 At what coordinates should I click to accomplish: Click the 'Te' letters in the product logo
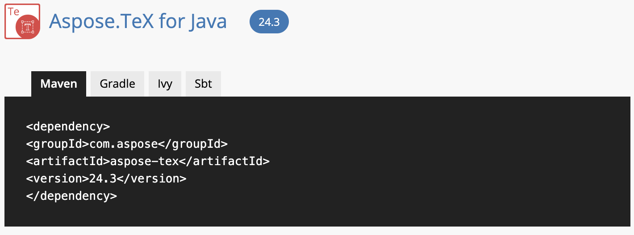tap(14, 12)
